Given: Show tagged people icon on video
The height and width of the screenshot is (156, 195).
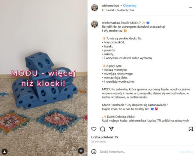Looking at the screenshot, I should pos(4,152).
